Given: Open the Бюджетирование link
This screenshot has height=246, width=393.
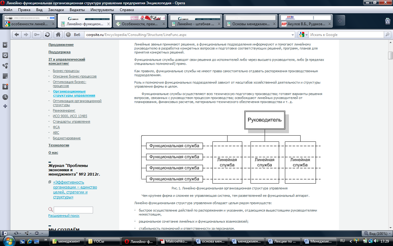Looking at the screenshot, I should 67,138.
